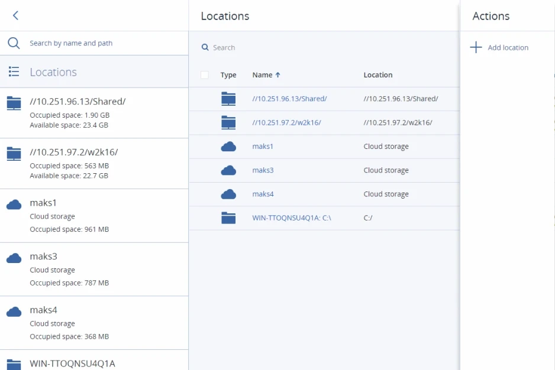Open the maks1 cloud storage link
Screen dimensions: 555x370
click(263, 146)
